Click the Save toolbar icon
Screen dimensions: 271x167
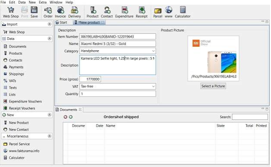[x=34, y=12]
